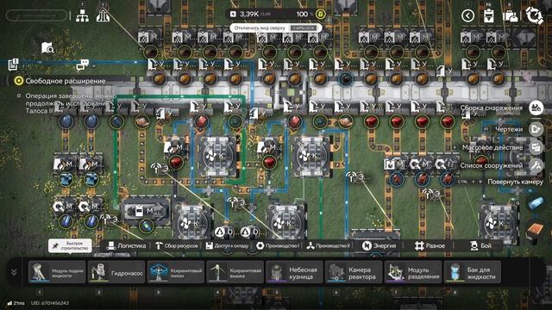552x310 pixels.
Task: Select Небесная кузница building card
Action: point(294,272)
